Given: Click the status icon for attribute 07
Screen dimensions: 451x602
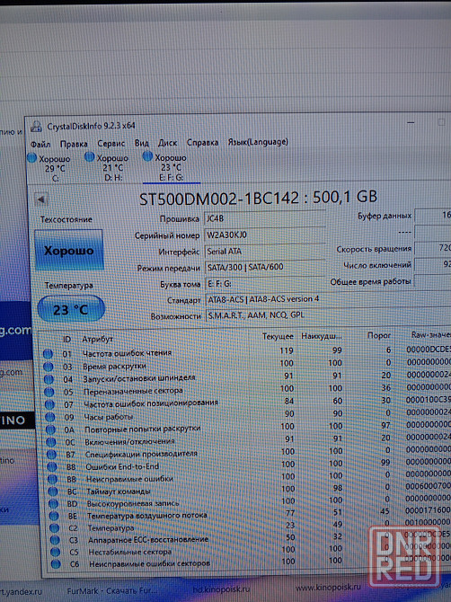Looking at the screenshot, I should pos(50,404).
